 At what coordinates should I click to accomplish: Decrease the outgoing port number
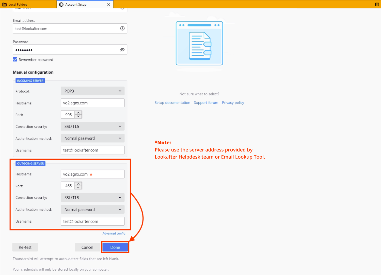coord(78,188)
